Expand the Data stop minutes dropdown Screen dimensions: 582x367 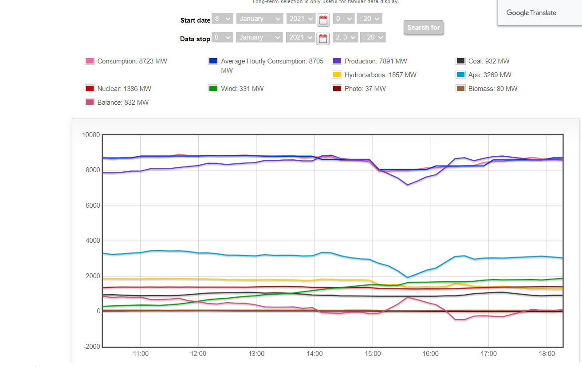[x=373, y=37]
